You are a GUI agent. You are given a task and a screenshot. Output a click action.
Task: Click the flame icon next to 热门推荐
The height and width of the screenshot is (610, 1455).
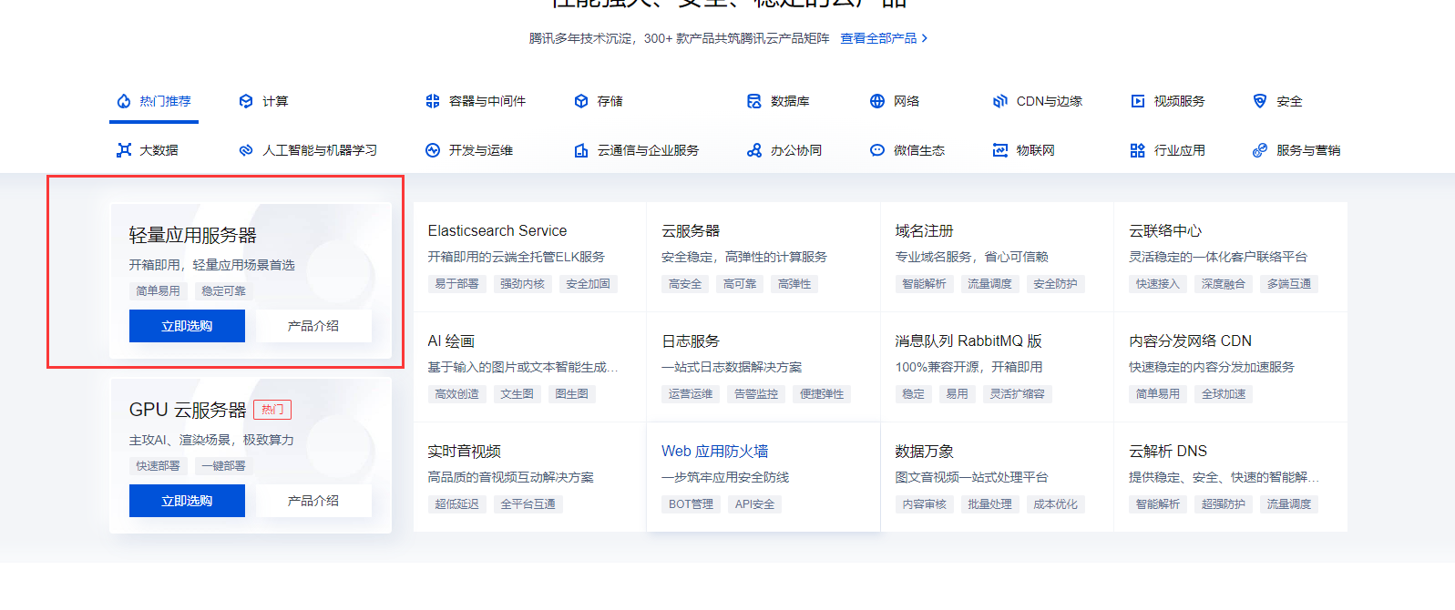coord(124,101)
